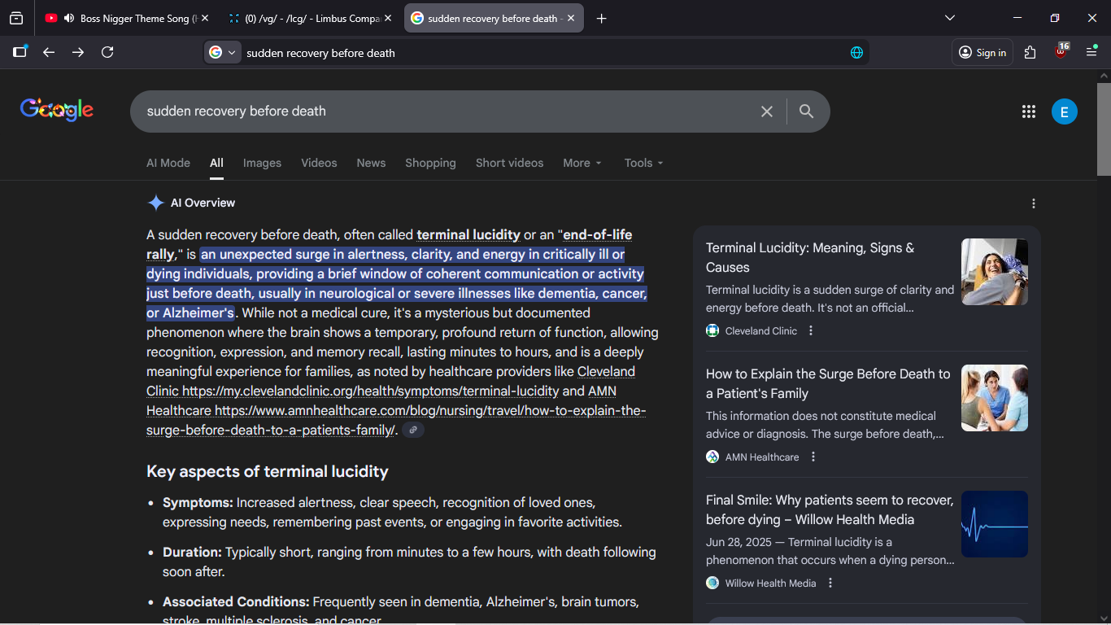This screenshot has width=1111, height=625.
Task: Expand the tab list chevron
Action: [x=950, y=18]
